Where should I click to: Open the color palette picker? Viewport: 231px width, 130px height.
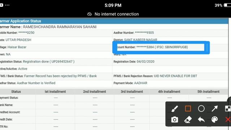214,120
